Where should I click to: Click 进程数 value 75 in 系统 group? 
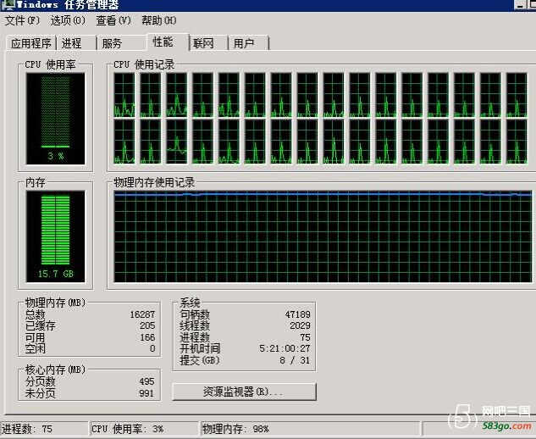click(306, 337)
